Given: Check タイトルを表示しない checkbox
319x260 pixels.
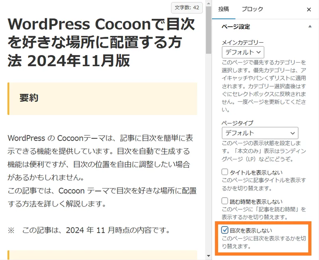Looking at the screenshot, I should pos(224,172).
